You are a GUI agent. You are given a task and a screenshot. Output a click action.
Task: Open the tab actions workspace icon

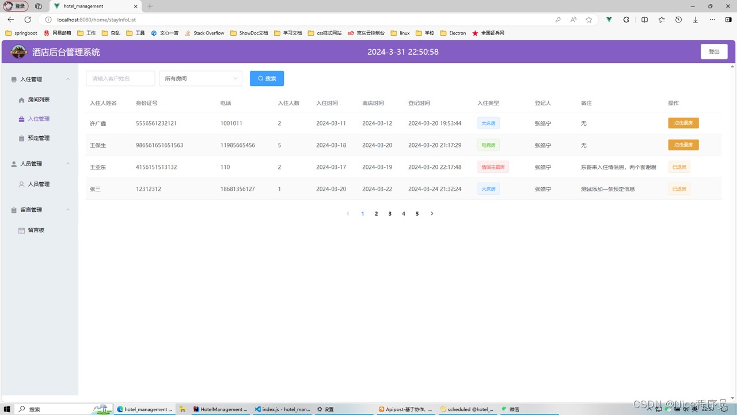[x=39, y=6]
